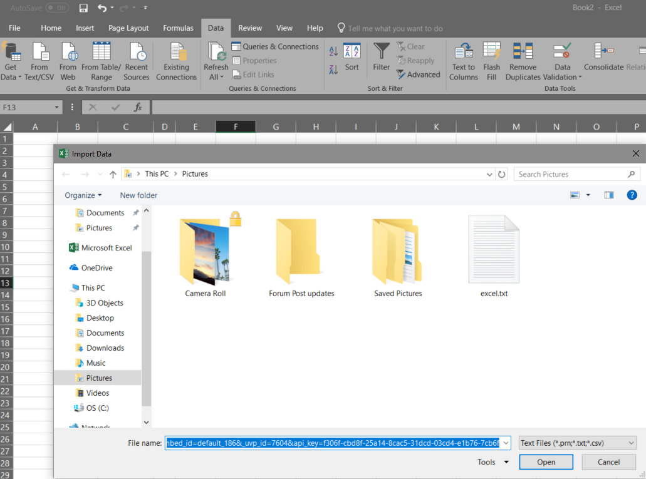646x479 pixels.
Task: Expand the Name Box dropdown
Action: coord(57,108)
